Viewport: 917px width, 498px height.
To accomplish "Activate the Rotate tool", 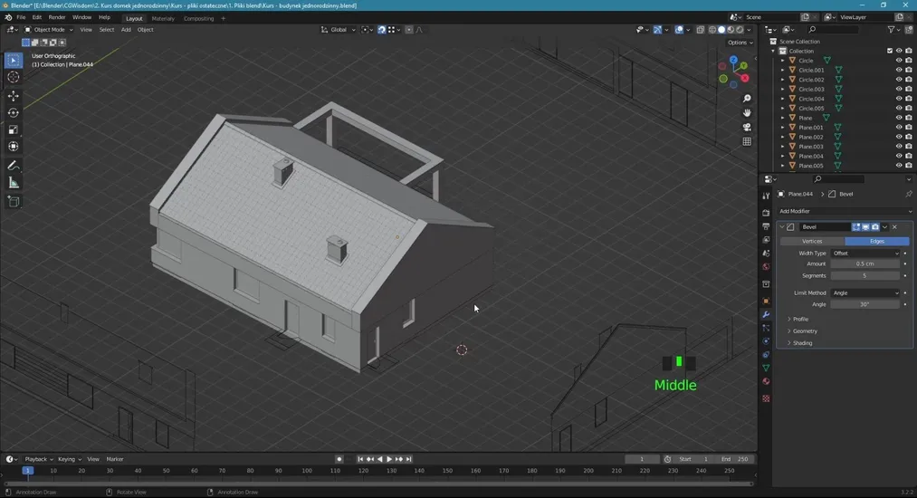I will pyautogui.click(x=14, y=113).
